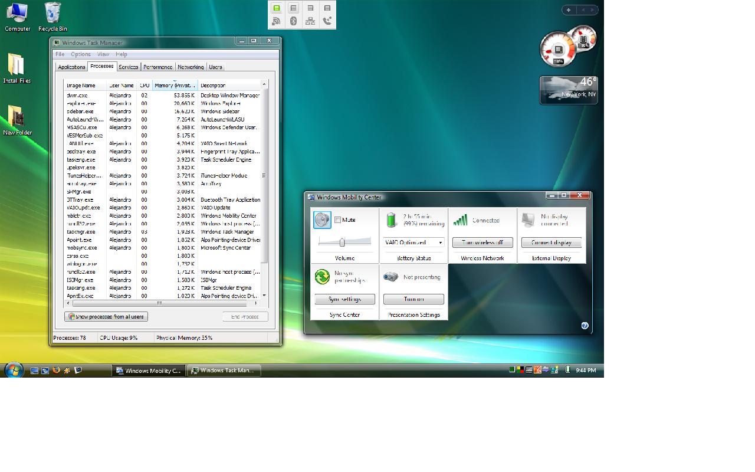This screenshot has width=755, height=472.
Task: Click the End Process button
Action: [x=245, y=317]
